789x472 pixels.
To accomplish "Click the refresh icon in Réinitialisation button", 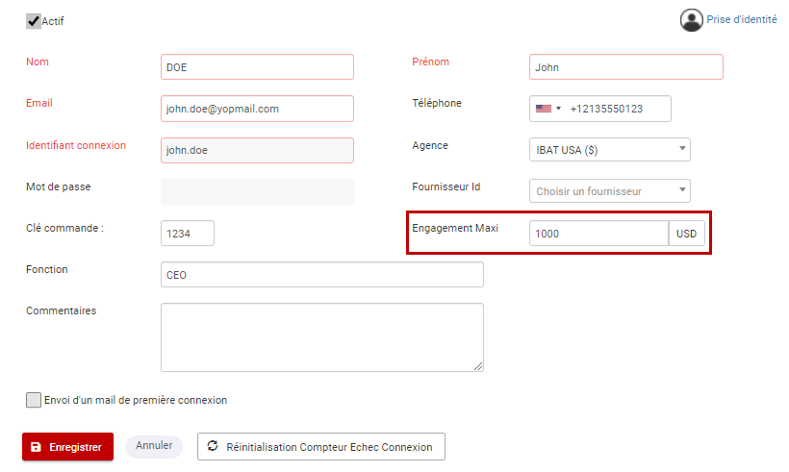I will coord(213,446).
